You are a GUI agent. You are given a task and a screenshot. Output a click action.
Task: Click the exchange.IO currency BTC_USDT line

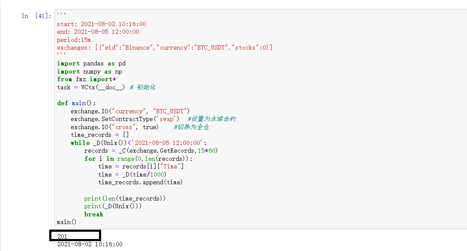click(x=133, y=111)
